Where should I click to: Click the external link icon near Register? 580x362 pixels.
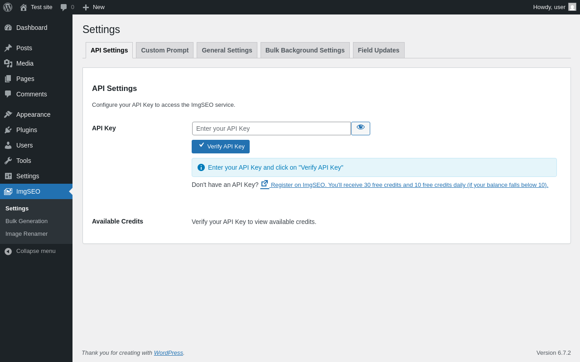click(265, 184)
